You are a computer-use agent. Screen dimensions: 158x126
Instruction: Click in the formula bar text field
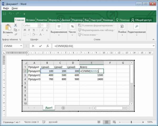pyautogui.click(x=102, y=46)
